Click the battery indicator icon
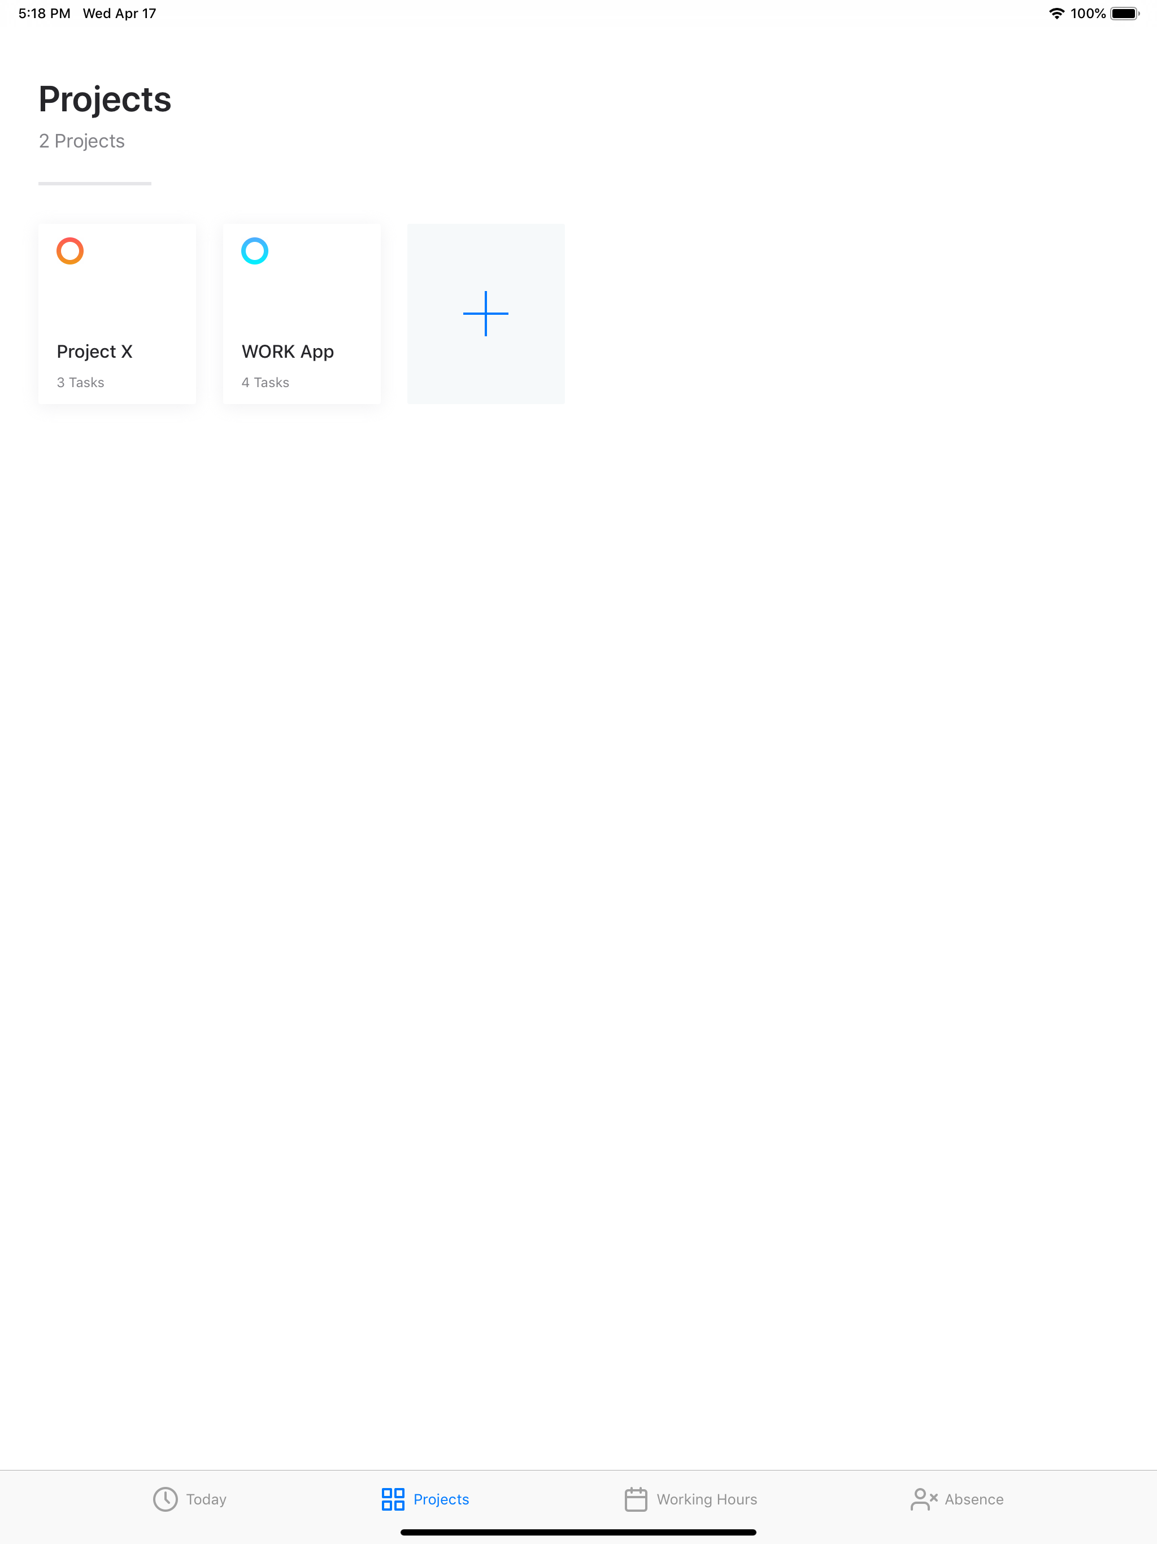The height and width of the screenshot is (1544, 1157). (1125, 13)
